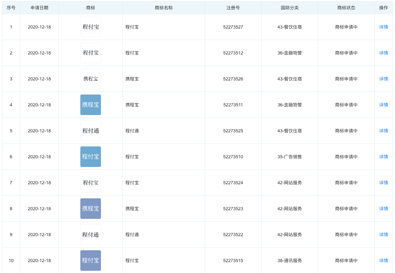Open 详情 link in row 10
Image resolution: width=395 pixels, height=273 pixels.
click(383, 261)
